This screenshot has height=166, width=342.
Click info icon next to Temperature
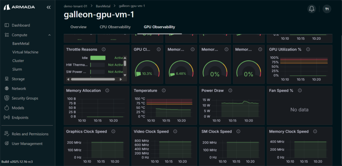point(164,90)
